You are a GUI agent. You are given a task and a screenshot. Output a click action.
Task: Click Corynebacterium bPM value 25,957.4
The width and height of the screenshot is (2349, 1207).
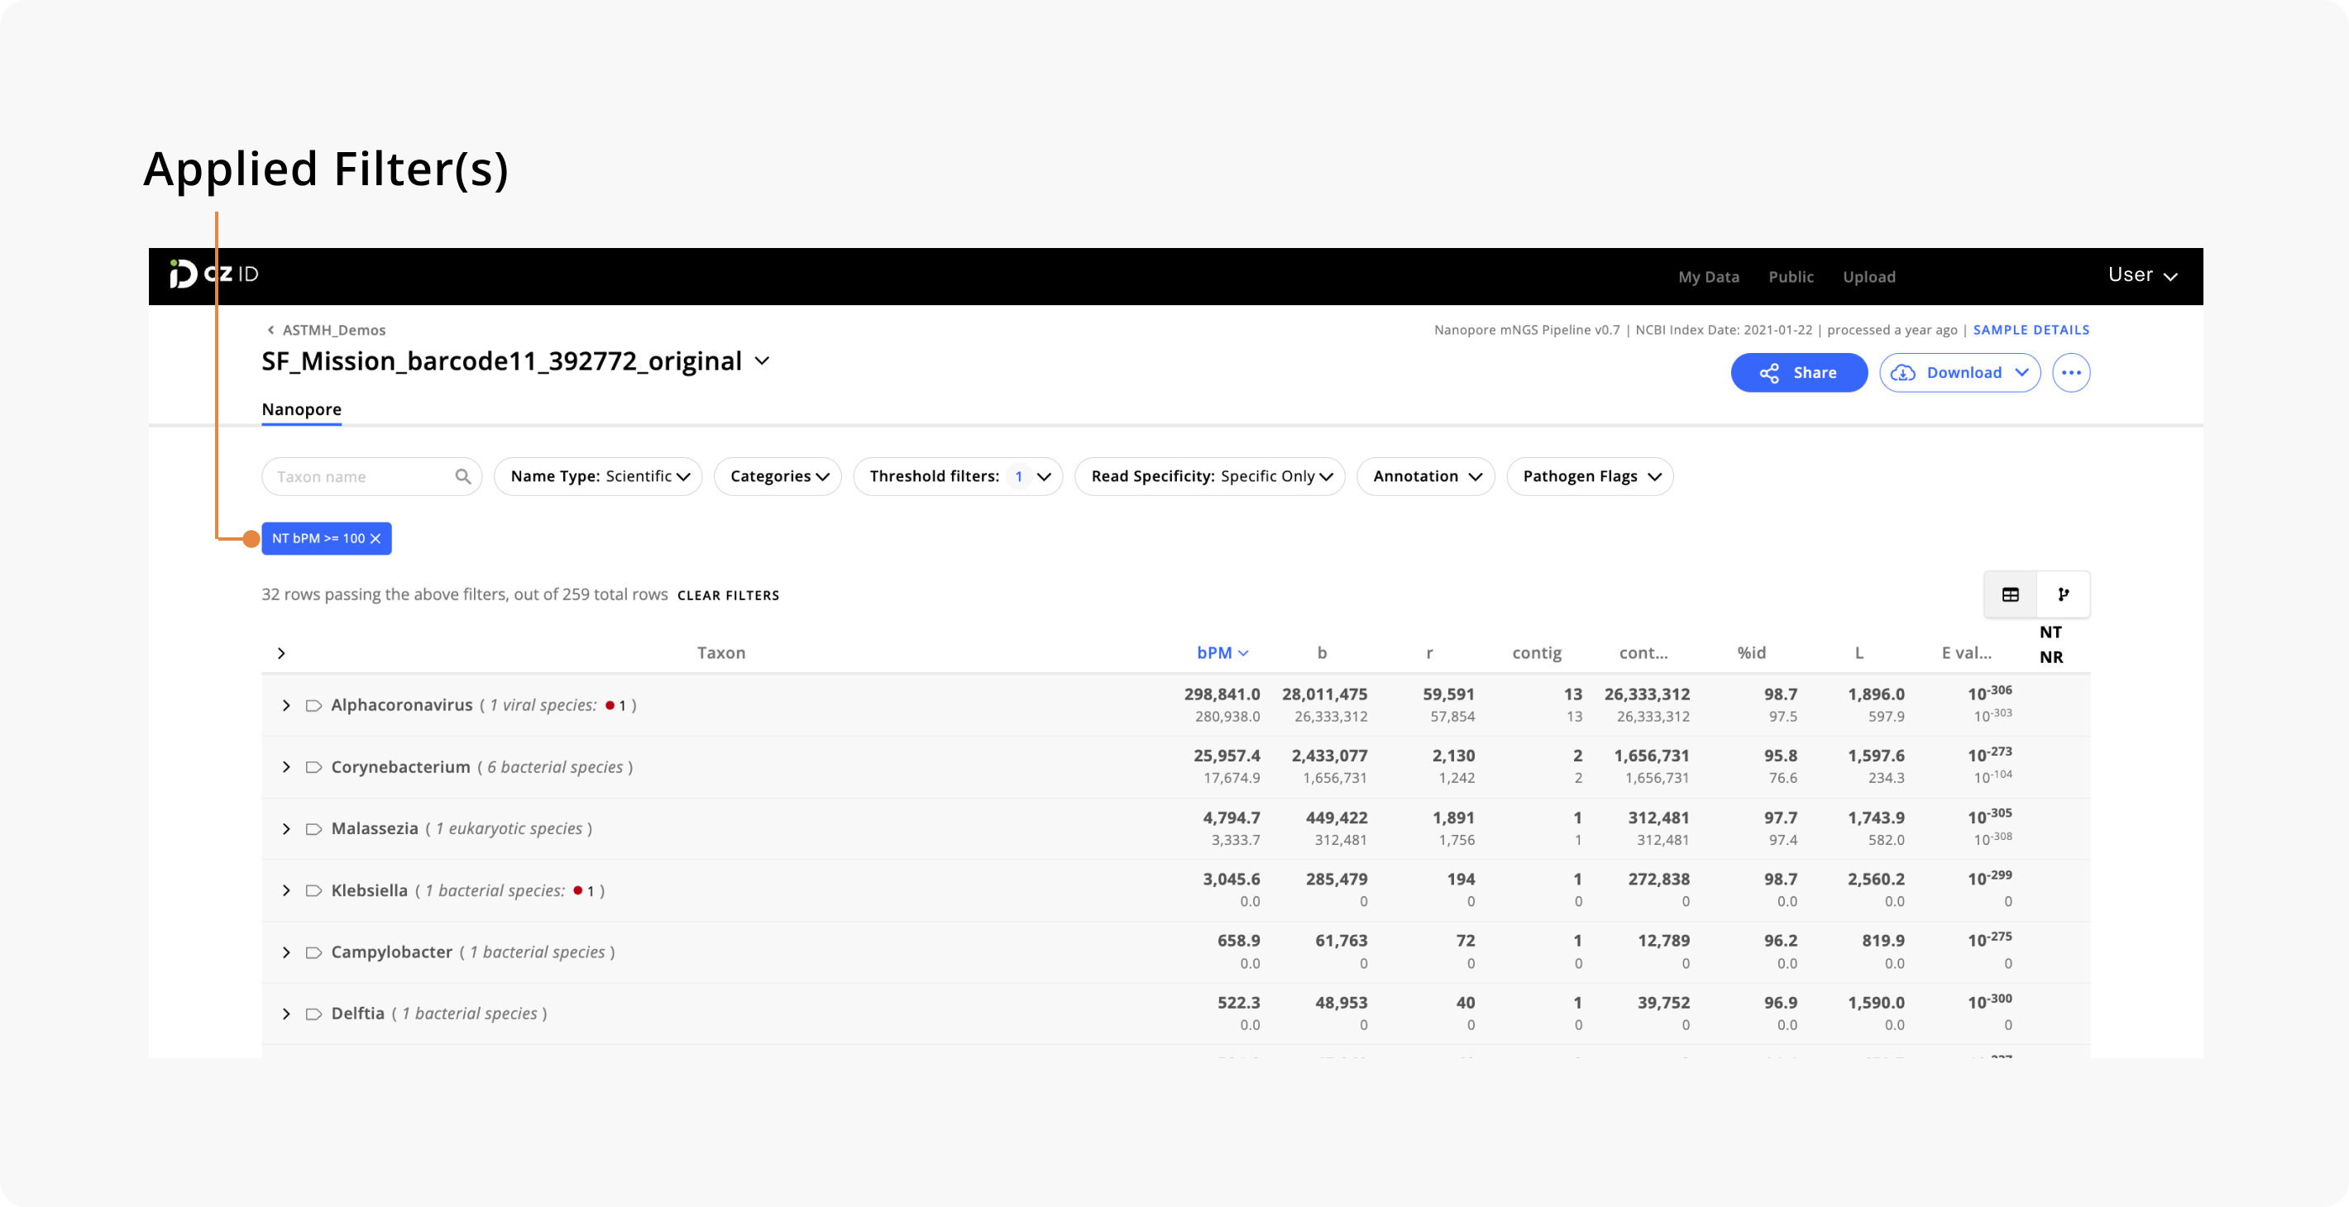pos(1227,756)
